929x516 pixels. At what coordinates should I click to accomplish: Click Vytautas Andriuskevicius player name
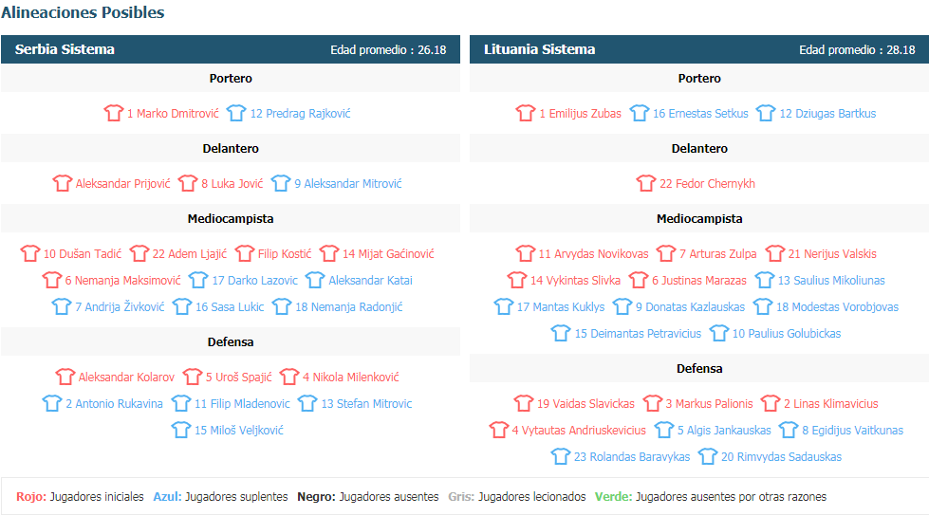[579, 431]
